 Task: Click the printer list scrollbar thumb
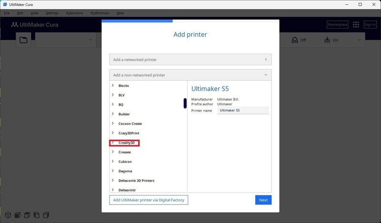tap(185, 103)
